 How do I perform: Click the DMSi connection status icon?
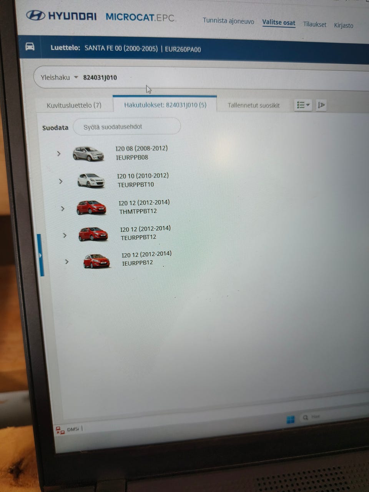60,430
